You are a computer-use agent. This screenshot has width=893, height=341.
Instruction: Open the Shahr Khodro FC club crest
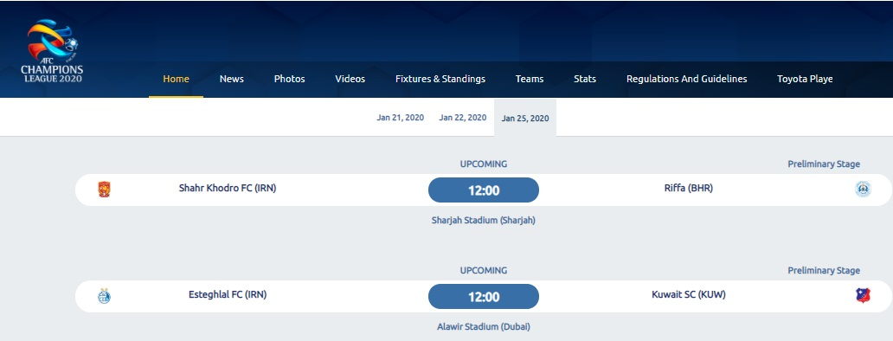(104, 190)
